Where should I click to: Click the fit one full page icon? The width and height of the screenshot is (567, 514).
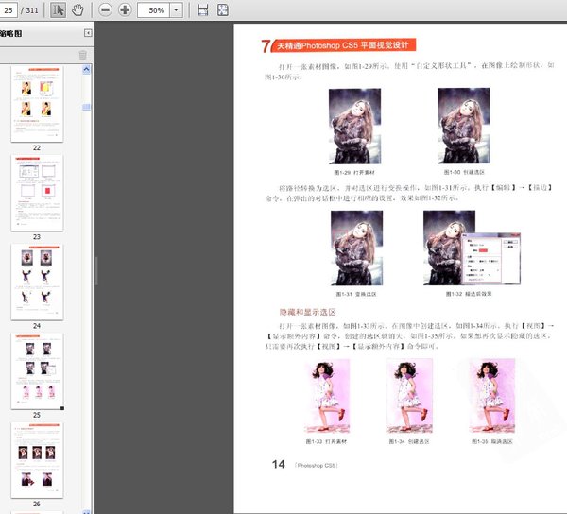point(222,9)
